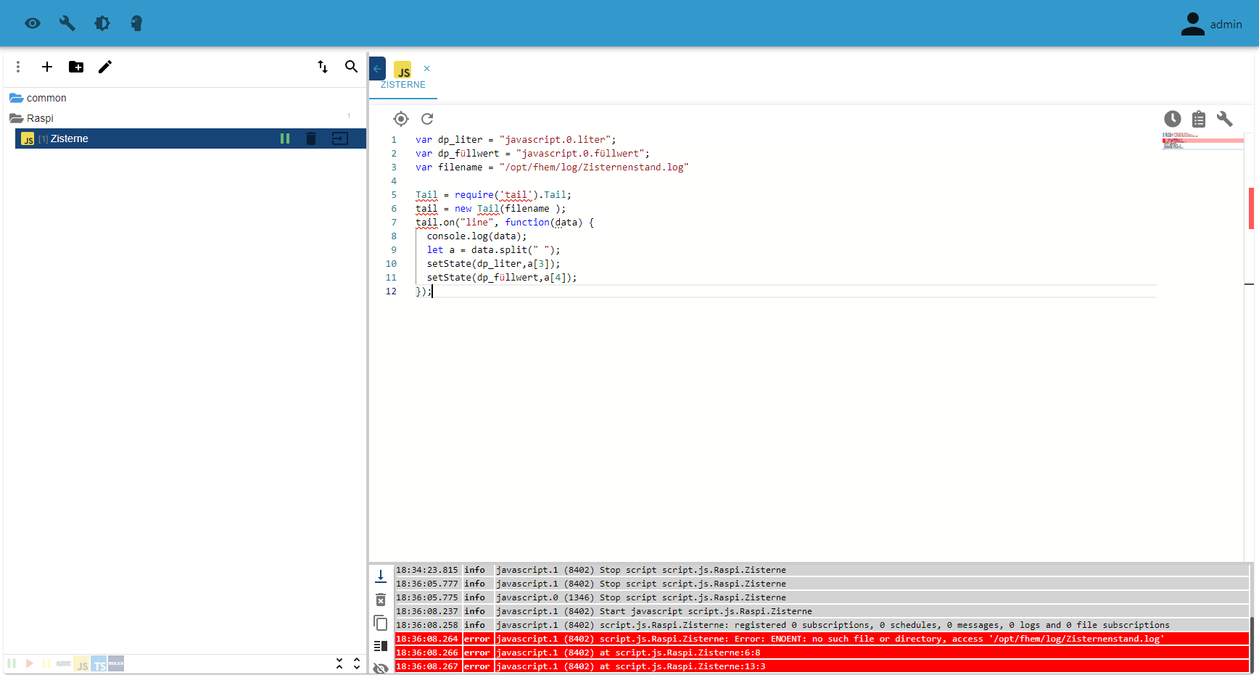The image size is (1259, 675).
Task: Clear the log with the delete icon
Action: [x=381, y=600]
